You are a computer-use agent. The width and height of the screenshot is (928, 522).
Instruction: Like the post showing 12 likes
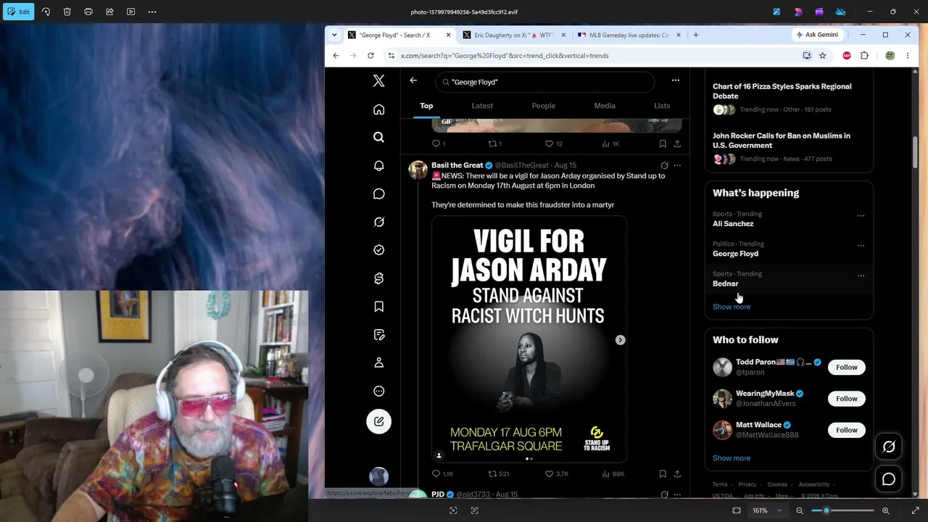(554, 144)
